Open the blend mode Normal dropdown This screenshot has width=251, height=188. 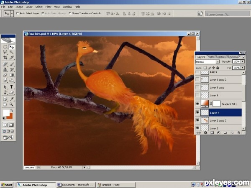(207, 62)
